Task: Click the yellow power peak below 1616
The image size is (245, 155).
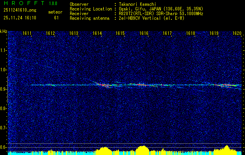Action: tap(143, 150)
